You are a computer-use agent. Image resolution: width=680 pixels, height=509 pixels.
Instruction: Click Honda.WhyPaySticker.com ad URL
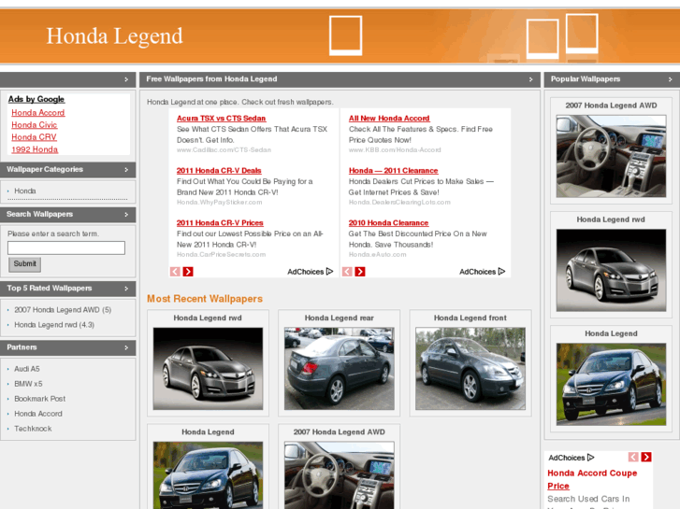click(220, 203)
